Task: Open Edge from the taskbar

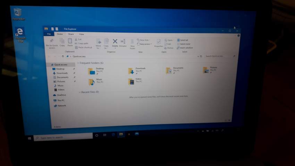Action: coord(113,134)
